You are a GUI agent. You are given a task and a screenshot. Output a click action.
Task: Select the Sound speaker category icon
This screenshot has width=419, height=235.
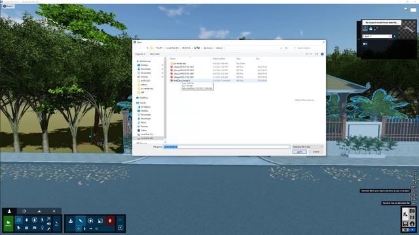(x=49, y=223)
